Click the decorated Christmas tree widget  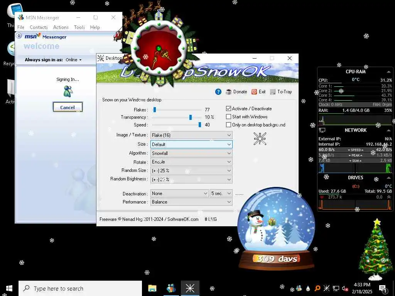(376, 250)
